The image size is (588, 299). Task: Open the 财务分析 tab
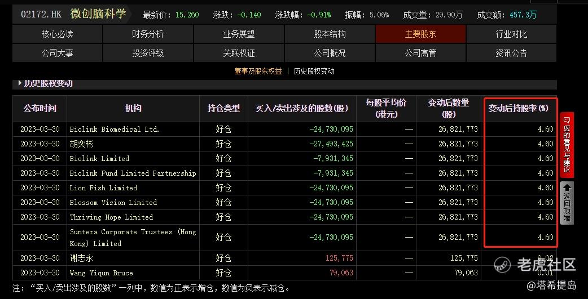click(x=148, y=34)
